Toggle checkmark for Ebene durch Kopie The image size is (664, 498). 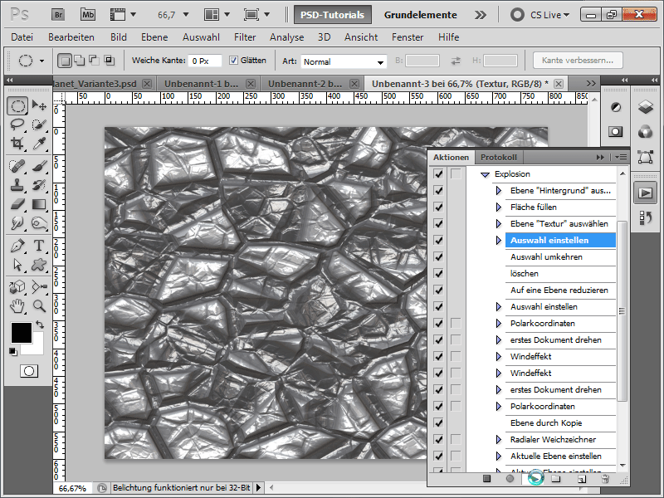[x=438, y=423]
